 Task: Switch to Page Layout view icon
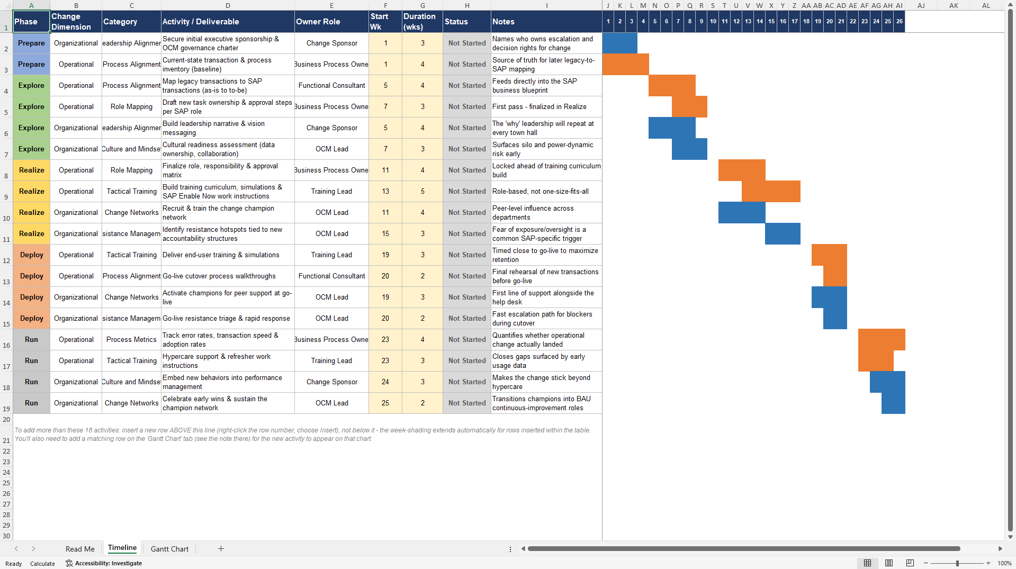click(x=889, y=563)
